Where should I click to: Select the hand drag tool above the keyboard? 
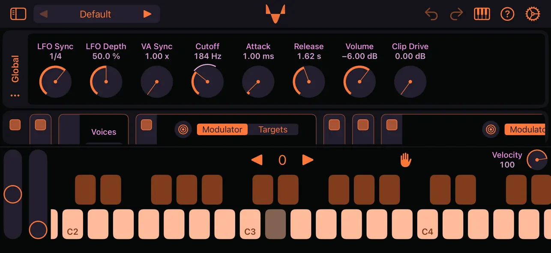click(405, 159)
